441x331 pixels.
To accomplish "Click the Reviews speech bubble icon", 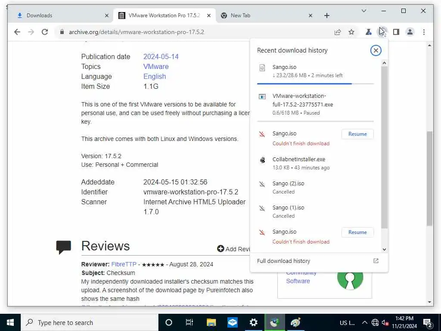I will pyautogui.click(x=64, y=247).
